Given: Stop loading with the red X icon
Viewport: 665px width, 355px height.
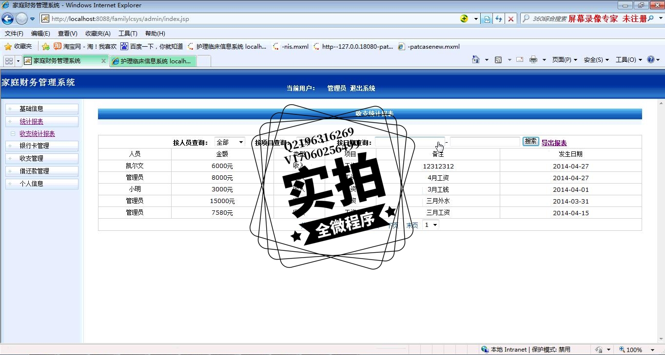Looking at the screenshot, I should [510, 19].
